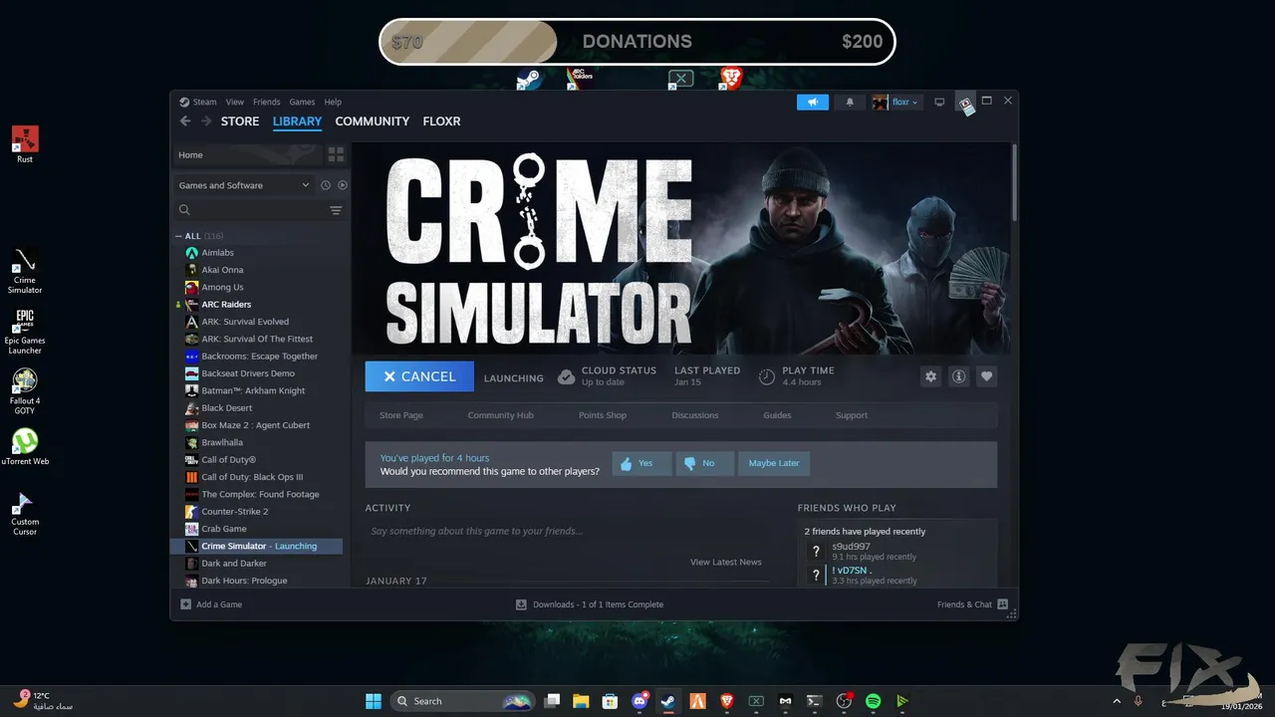
Task: Open Friends & Chat icon
Action: [x=1002, y=604]
